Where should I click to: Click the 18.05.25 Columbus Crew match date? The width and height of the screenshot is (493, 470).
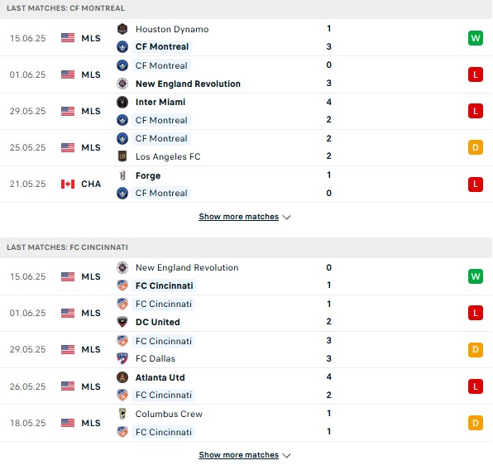point(27,423)
